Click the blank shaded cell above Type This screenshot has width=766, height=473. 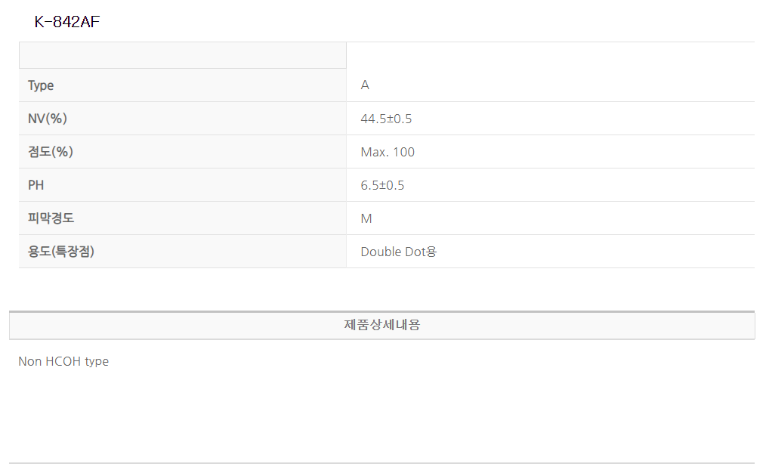pos(182,55)
